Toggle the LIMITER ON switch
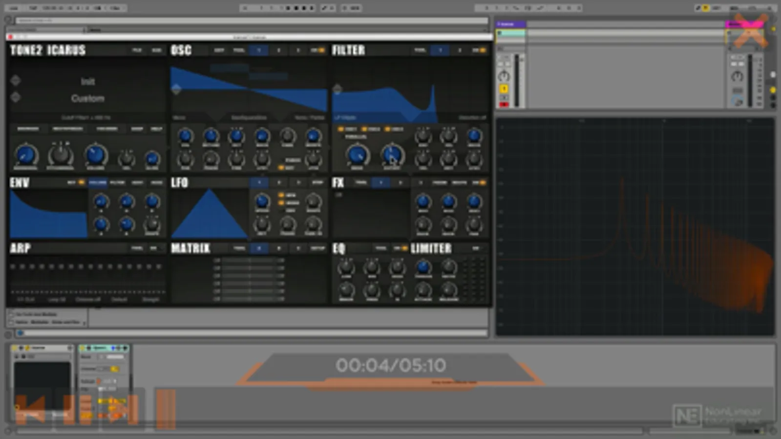781x439 pixels. (x=476, y=248)
